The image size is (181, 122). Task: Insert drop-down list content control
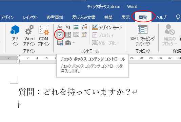(76, 34)
